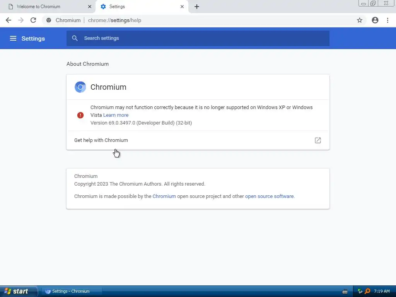
Task: Open Get help with Chromium row
Action: [198, 140]
